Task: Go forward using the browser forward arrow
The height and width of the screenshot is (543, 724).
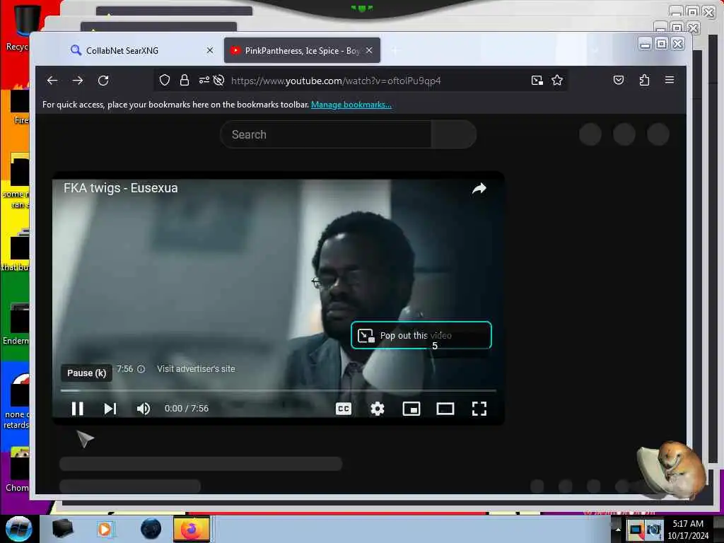Action: pyautogui.click(x=78, y=81)
